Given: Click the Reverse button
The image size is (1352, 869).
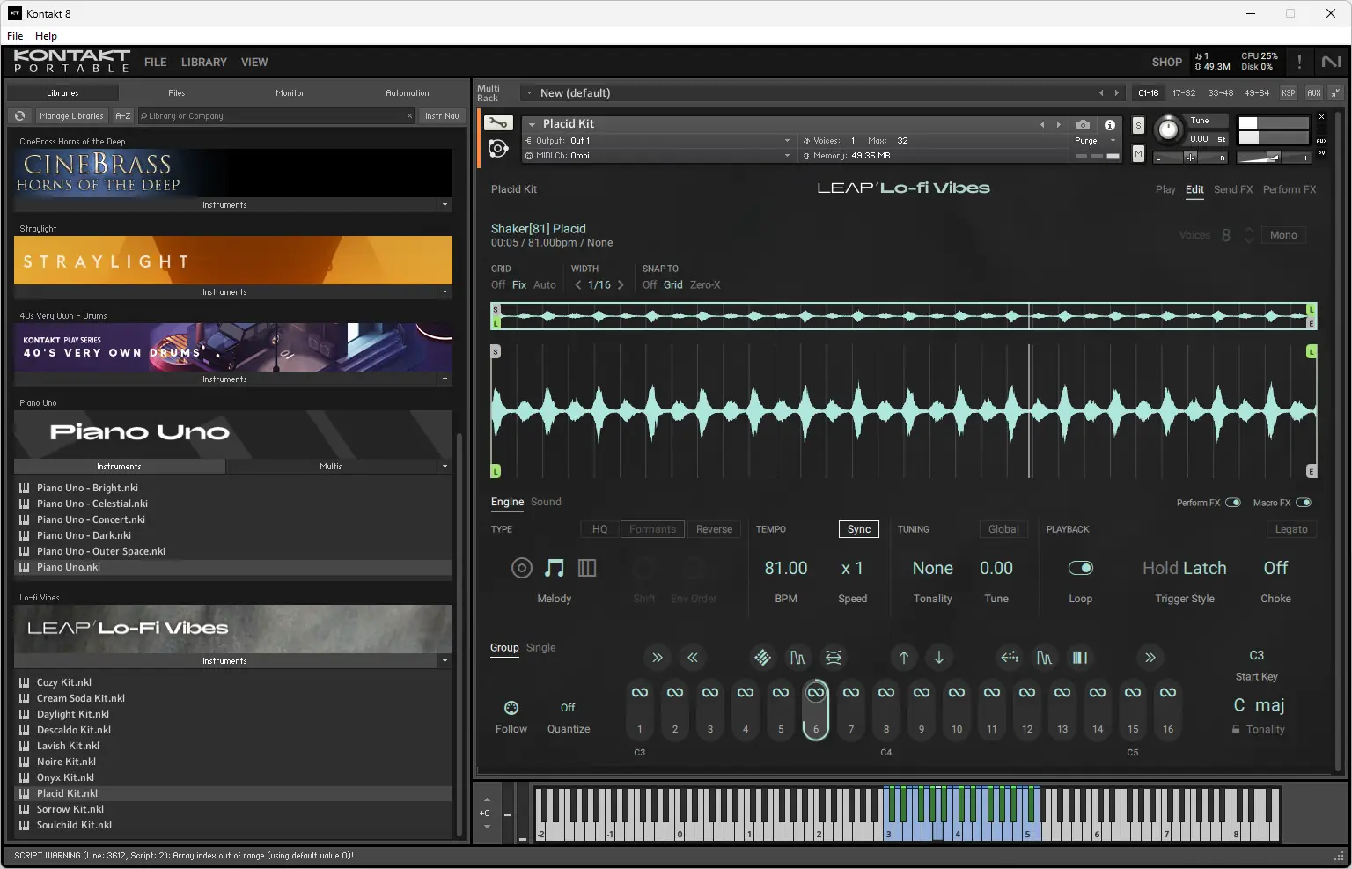Looking at the screenshot, I should pos(715,529).
